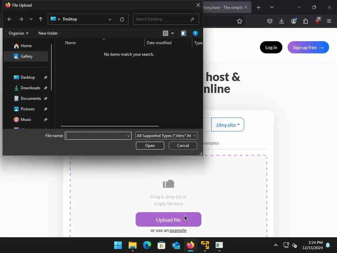Open the Firefox application menu
This screenshot has width=337, height=253.
pos(329,21)
